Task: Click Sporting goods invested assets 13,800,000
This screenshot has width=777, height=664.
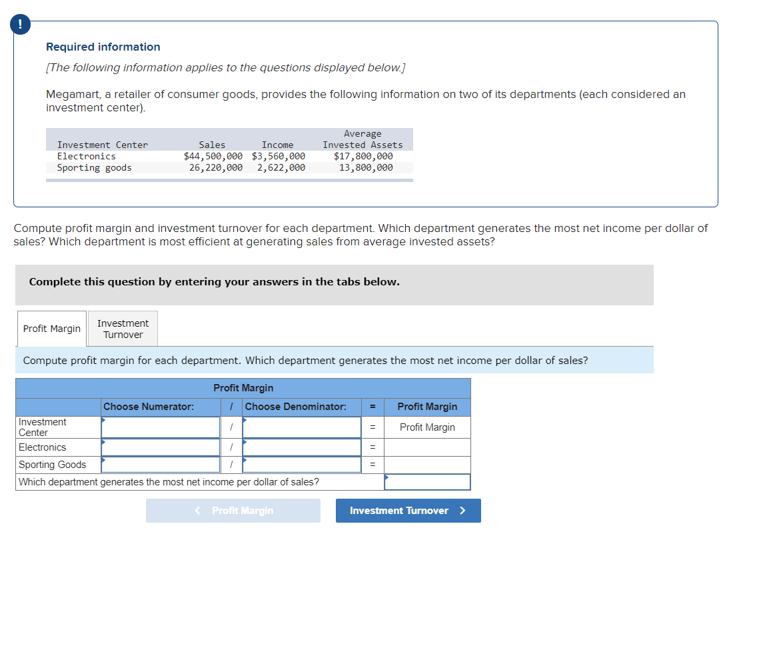Action: [367, 167]
